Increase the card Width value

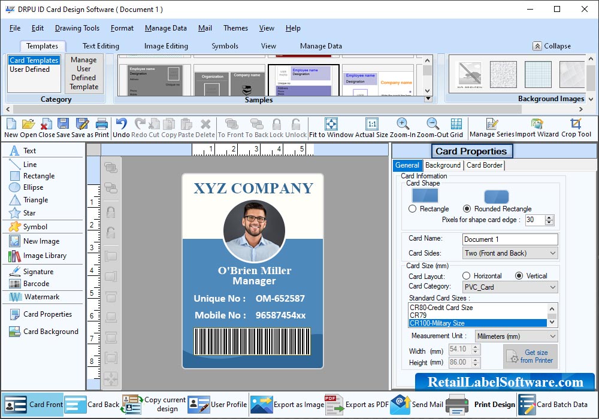pyautogui.click(x=475, y=347)
